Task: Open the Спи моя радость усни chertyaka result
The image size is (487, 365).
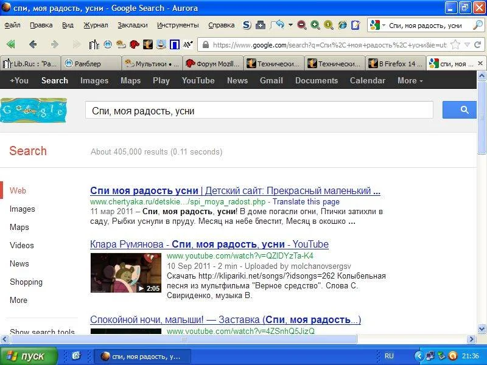Action: (235, 190)
